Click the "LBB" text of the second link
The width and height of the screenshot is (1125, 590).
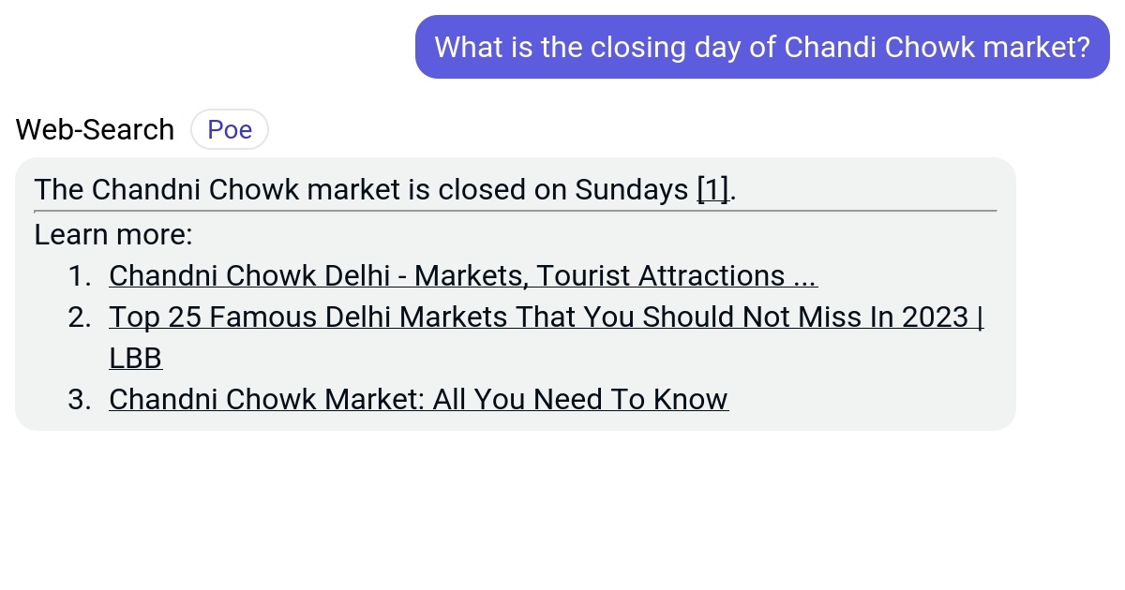(x=135, y=358)
